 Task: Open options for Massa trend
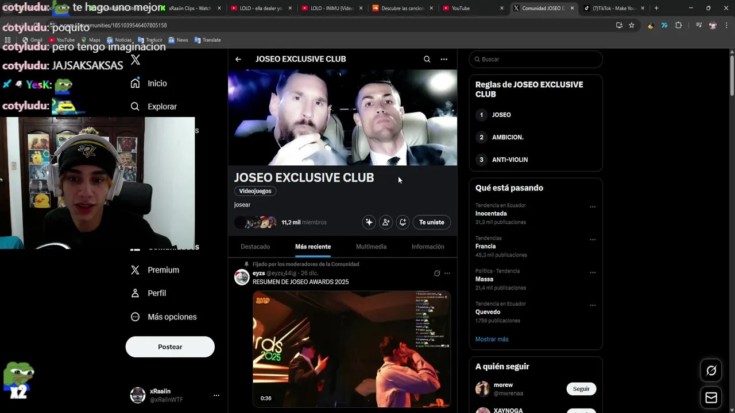593,272
